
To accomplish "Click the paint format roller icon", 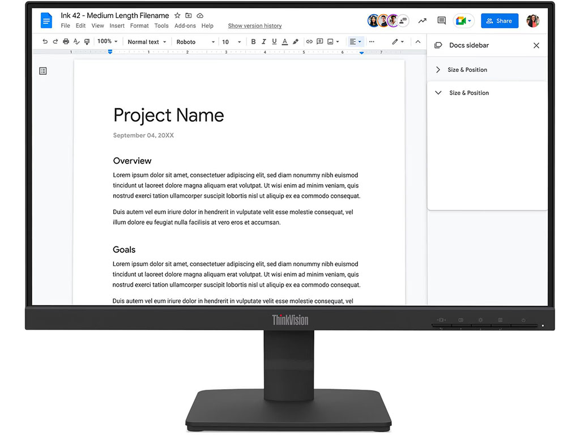I will (x=87, y=42).
